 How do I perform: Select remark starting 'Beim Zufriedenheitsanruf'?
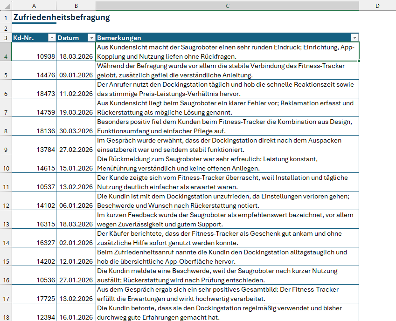[x=227, y=257]
